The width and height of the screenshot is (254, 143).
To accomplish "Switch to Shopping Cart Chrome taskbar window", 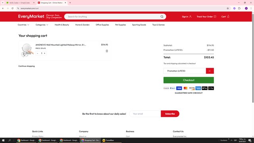I will [x=90, y=140].
